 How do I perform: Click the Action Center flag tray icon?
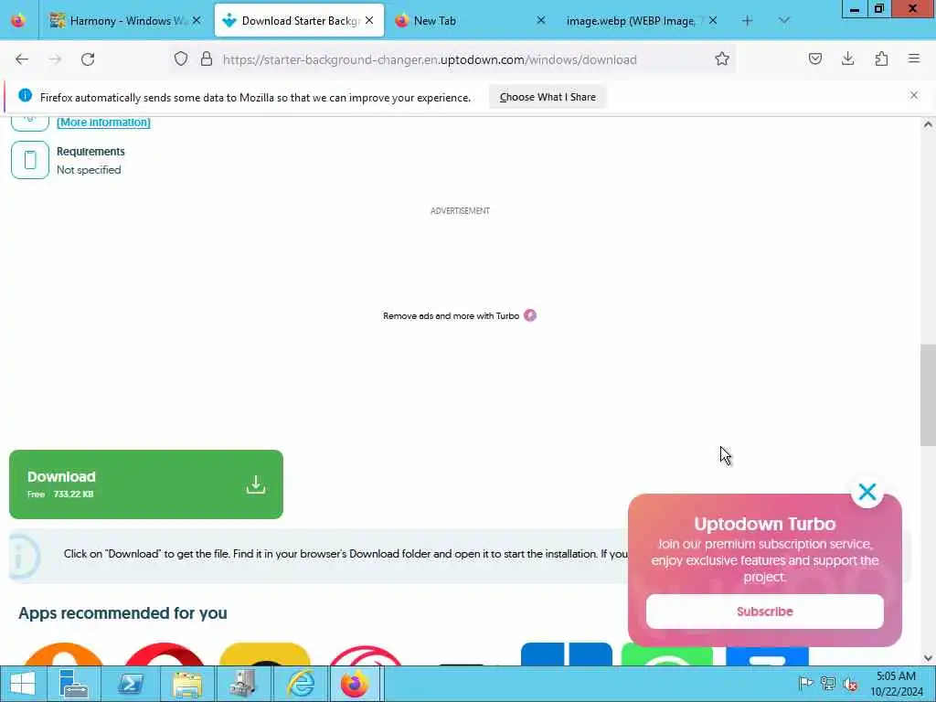tap(805, 683)
